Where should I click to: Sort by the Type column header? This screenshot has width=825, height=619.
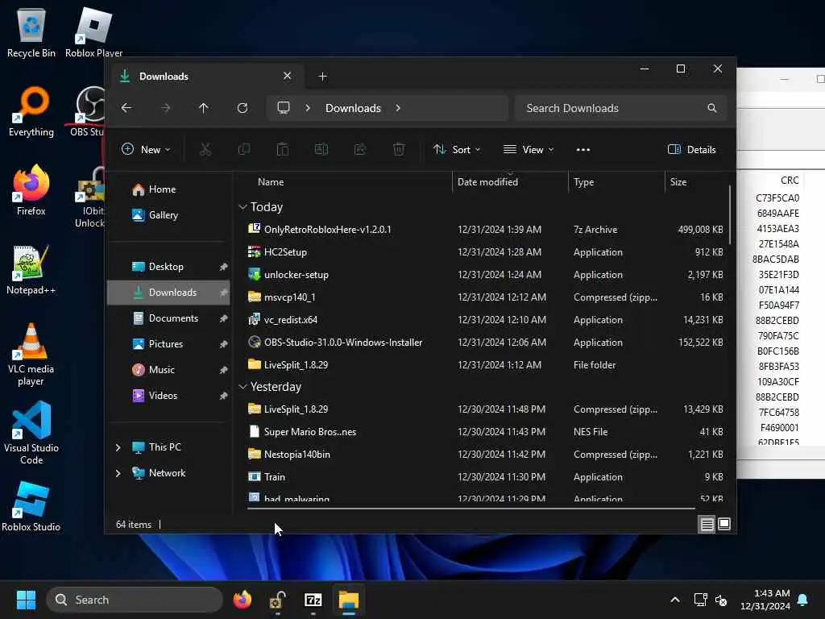[x=583, y=181]
